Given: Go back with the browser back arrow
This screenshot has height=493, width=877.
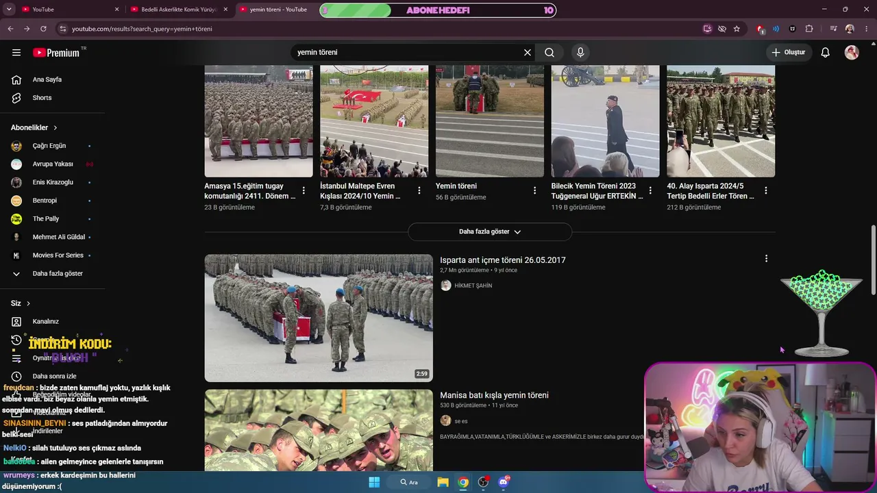Looking at the screenshot, I should [10, 29].
